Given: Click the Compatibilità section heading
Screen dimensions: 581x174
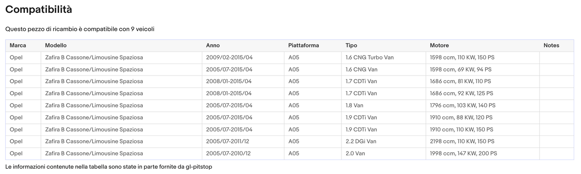Looking at the screenshot, I should pos(39,10).
